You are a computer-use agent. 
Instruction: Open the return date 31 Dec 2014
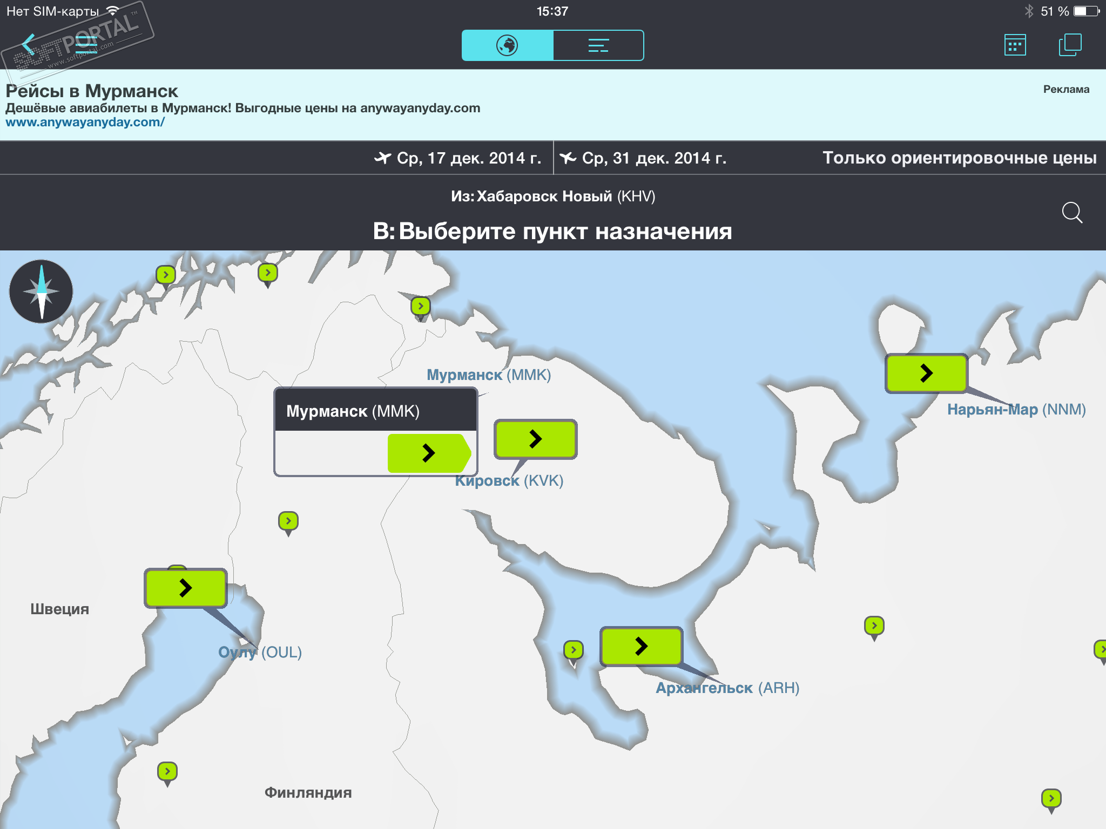click(x=644, y=158)
